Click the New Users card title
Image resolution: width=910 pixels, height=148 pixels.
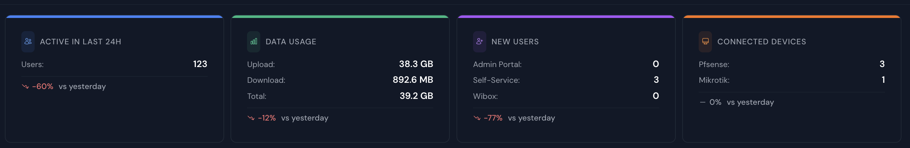515,42
